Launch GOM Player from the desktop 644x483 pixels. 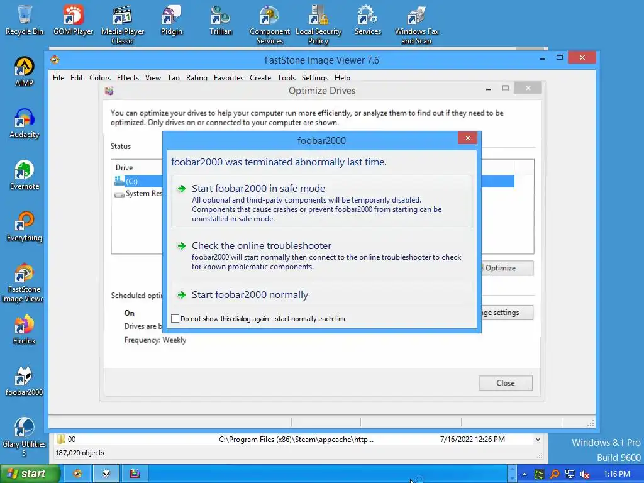pos(73,19)
